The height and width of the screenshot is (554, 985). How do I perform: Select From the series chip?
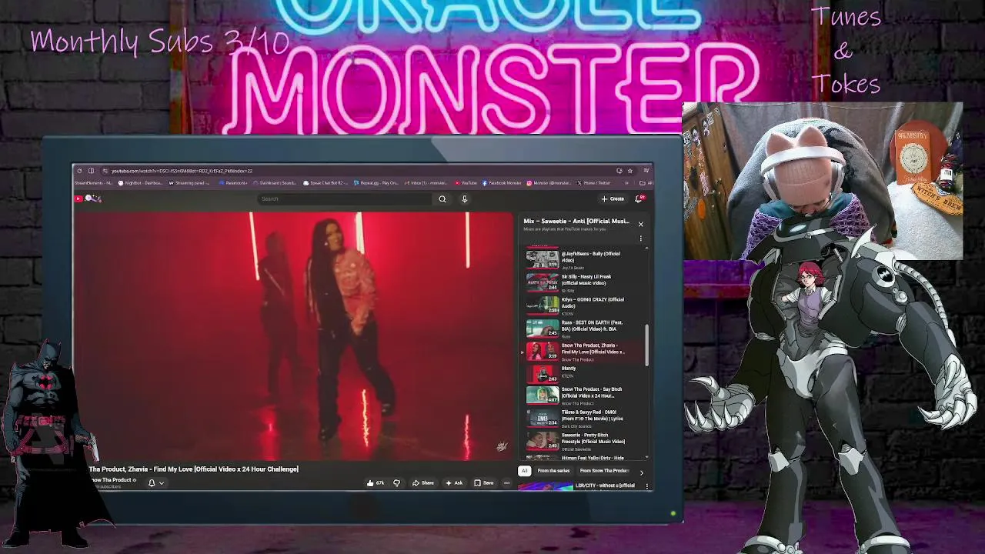pyautogui.click(x=553, y=471)
